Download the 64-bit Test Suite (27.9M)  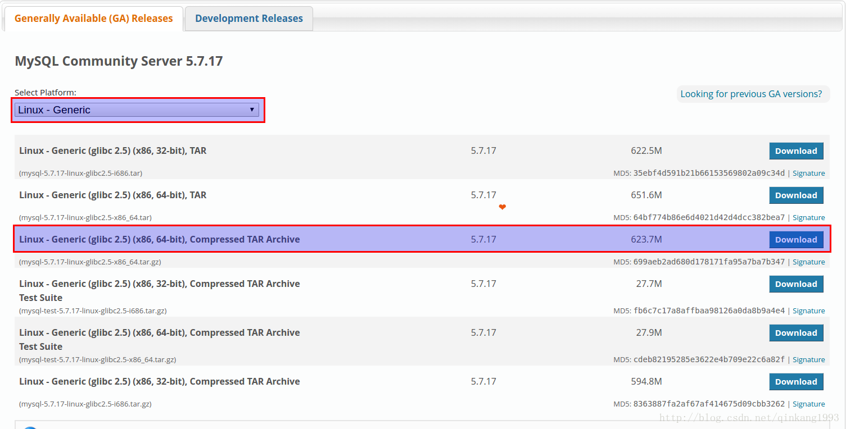tap(796, 333)
